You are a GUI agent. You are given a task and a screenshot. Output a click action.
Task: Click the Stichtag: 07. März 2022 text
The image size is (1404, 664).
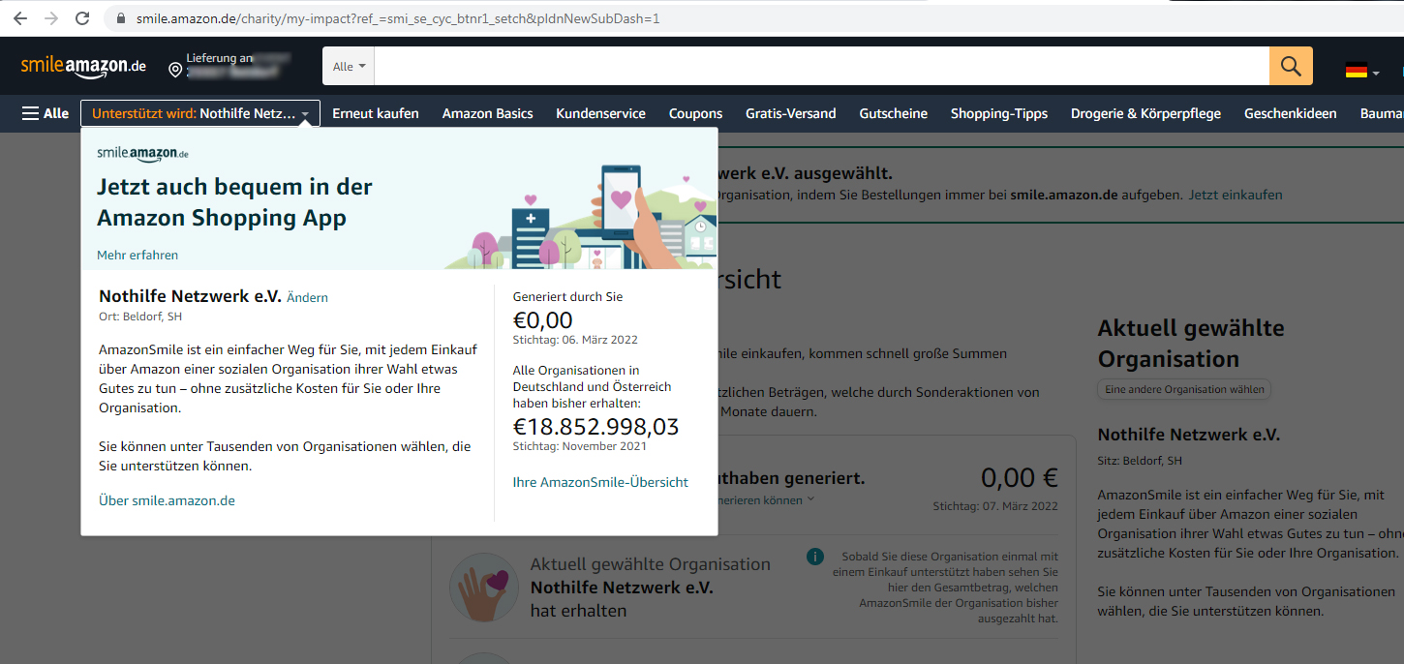pos(995,506)
